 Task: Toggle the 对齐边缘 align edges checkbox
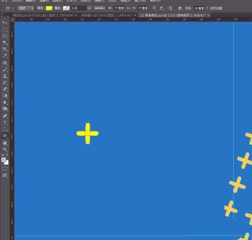pos(207,8)
